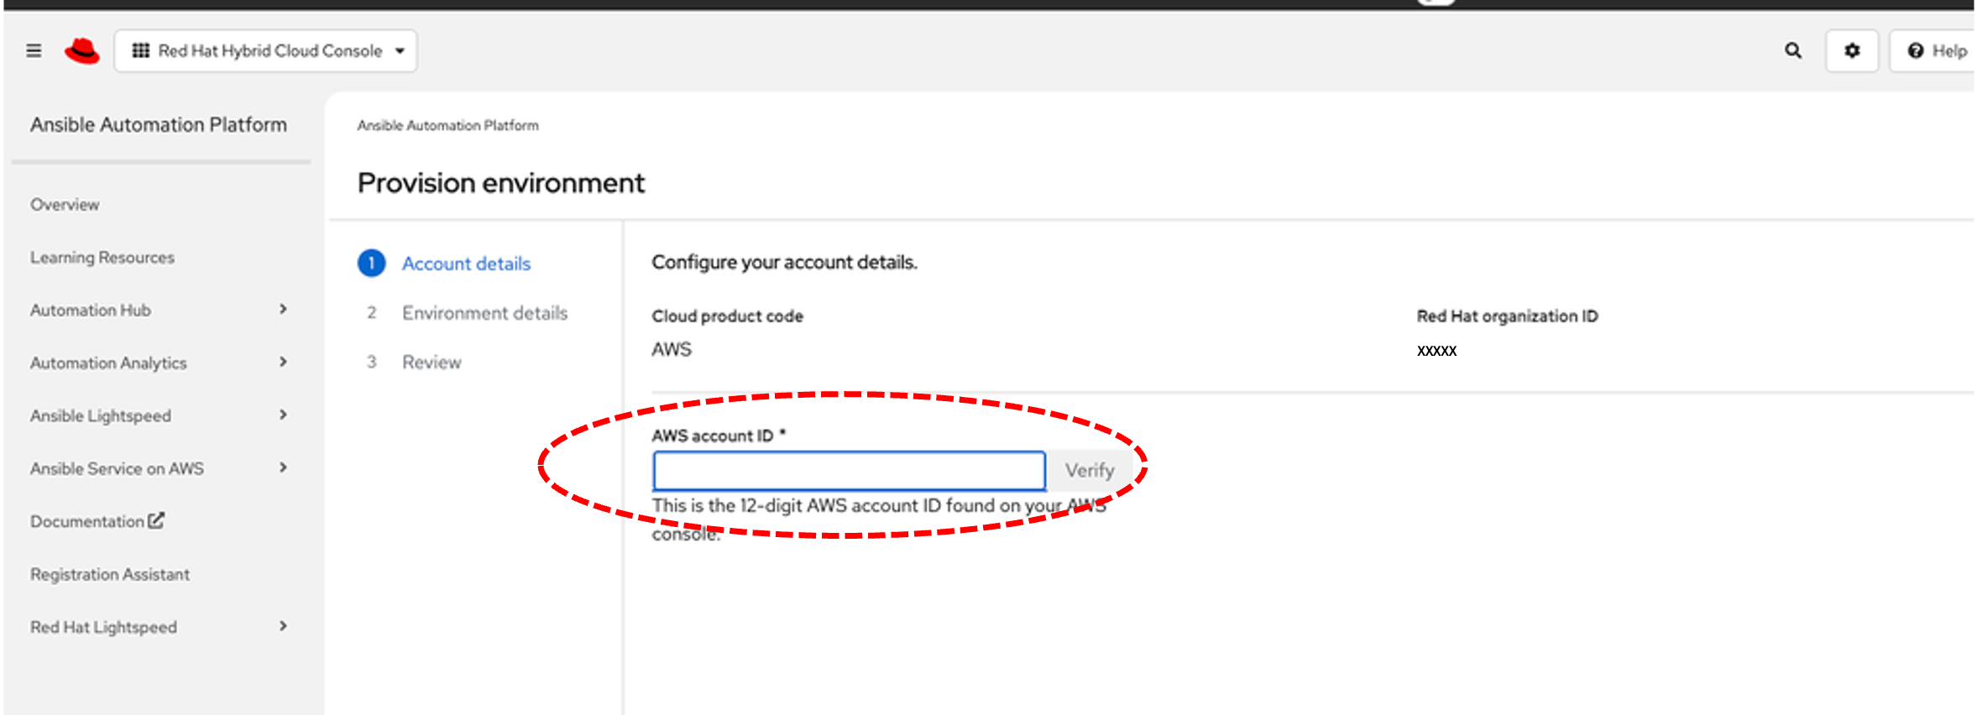The image size is (1977, 715).
Task: Go to Overview in sidebar
Action: 65,205
